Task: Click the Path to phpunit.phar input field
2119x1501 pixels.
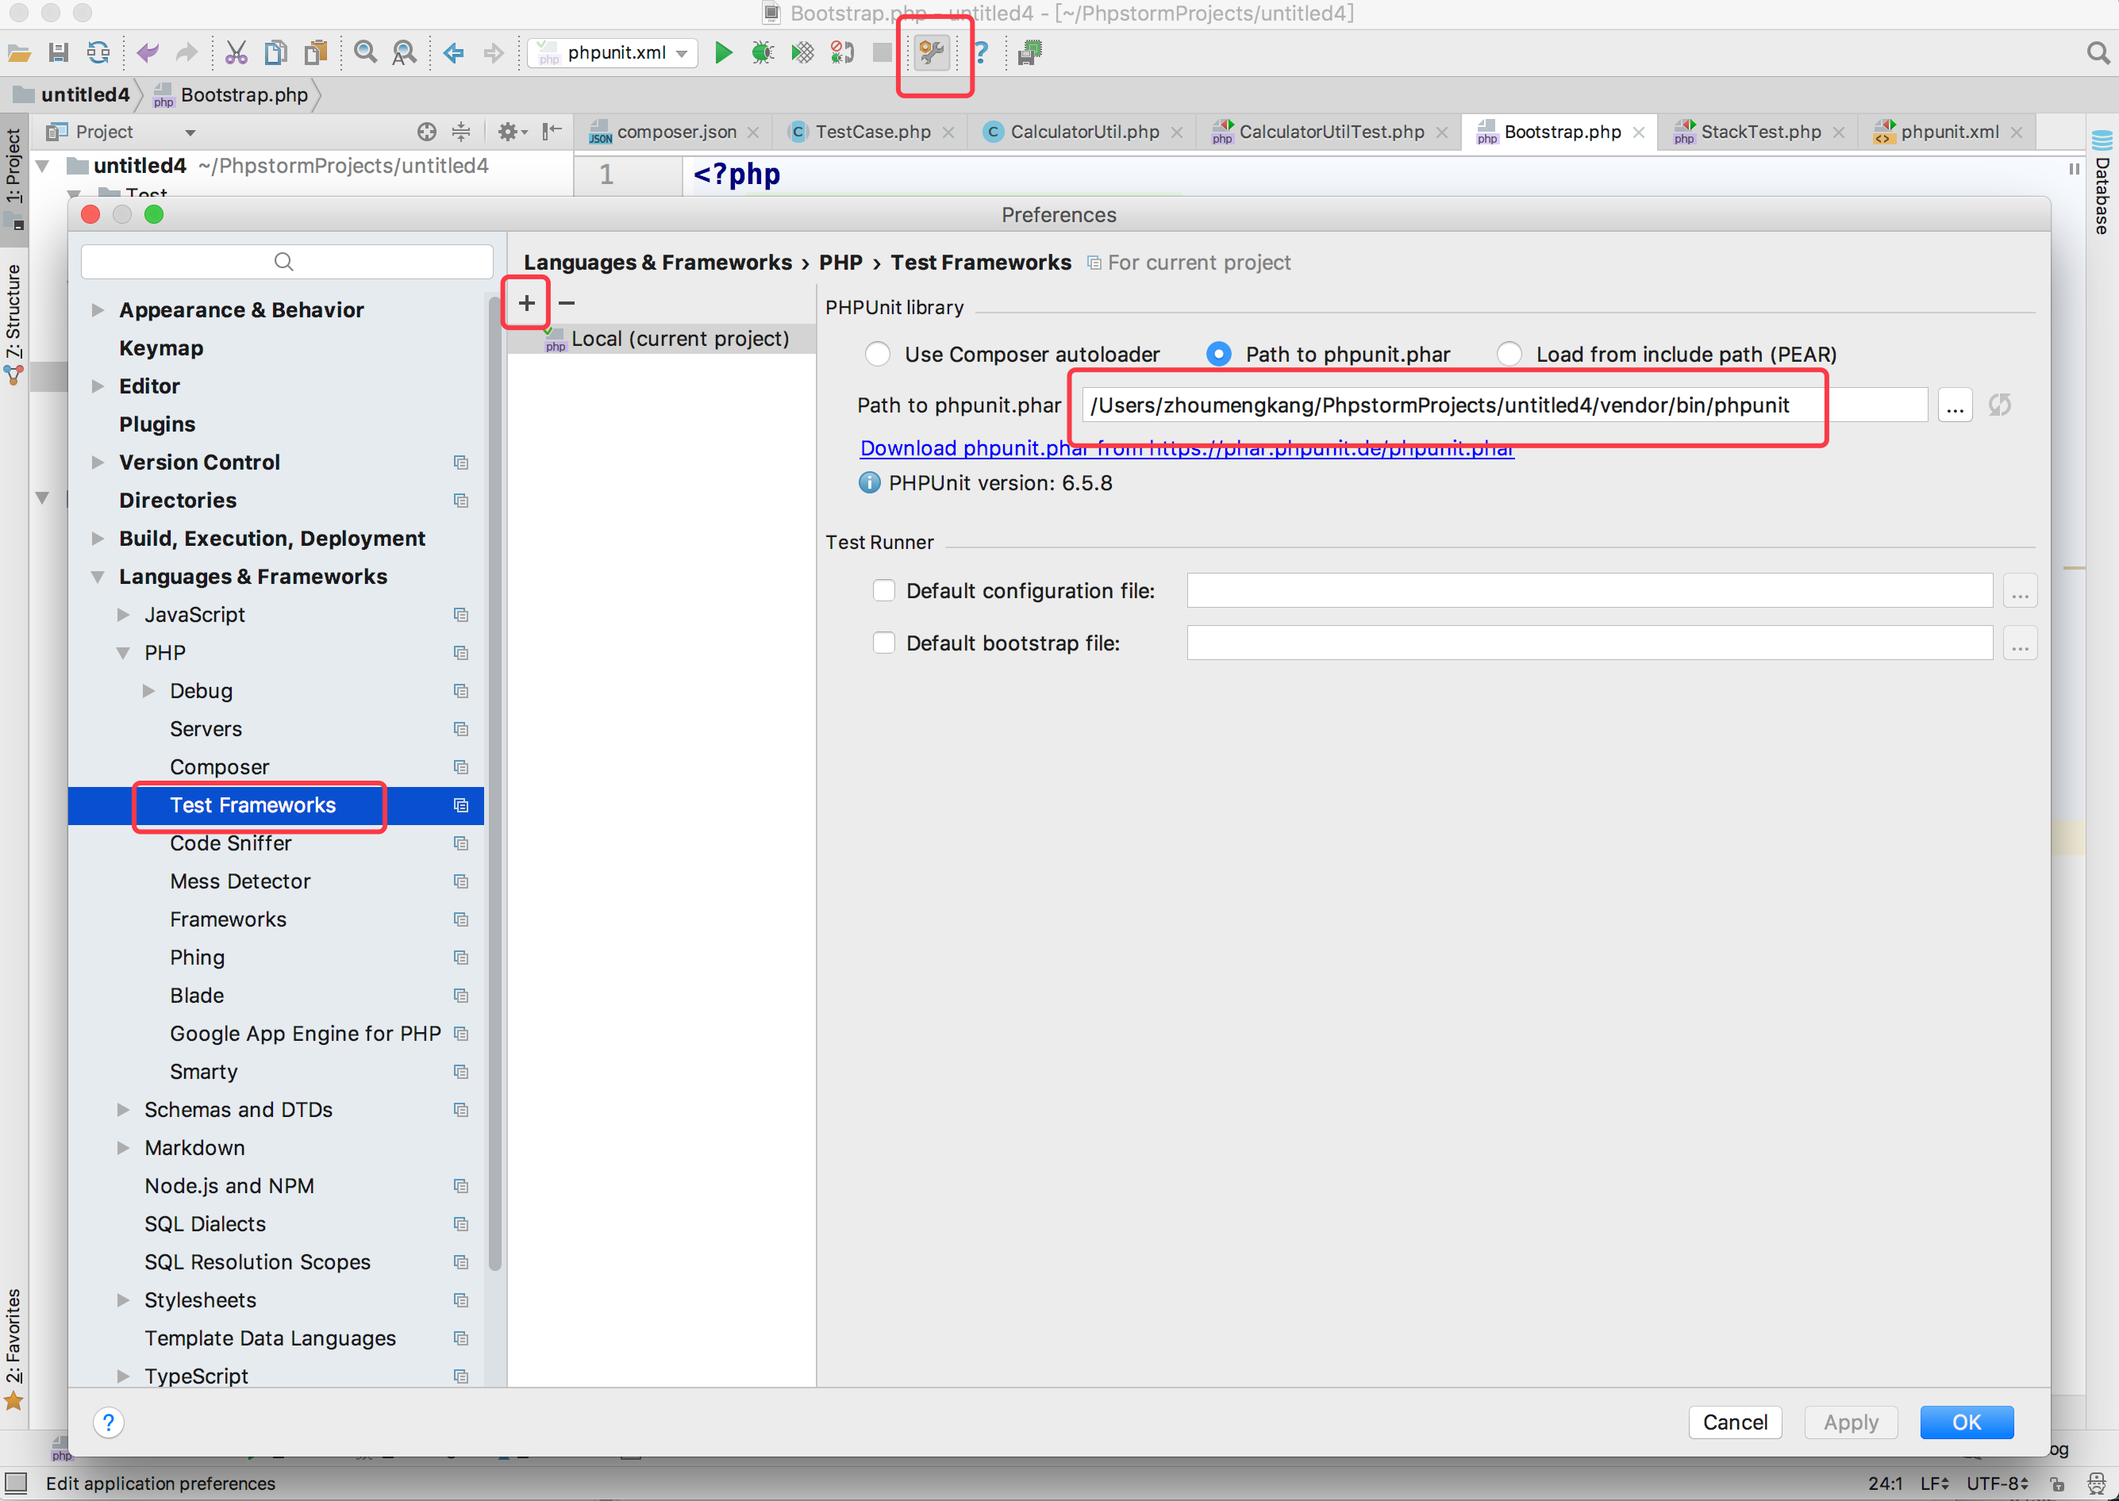Action: pyautogui.click(x=1503, y=405)
